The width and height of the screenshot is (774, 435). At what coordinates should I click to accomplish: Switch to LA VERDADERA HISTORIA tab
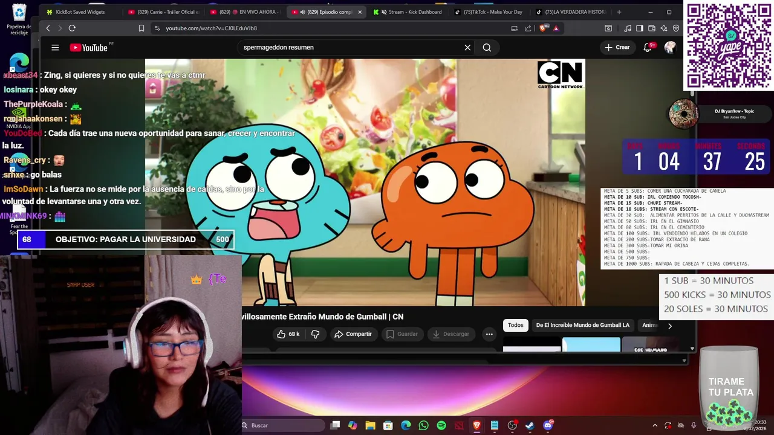point(572,12)
